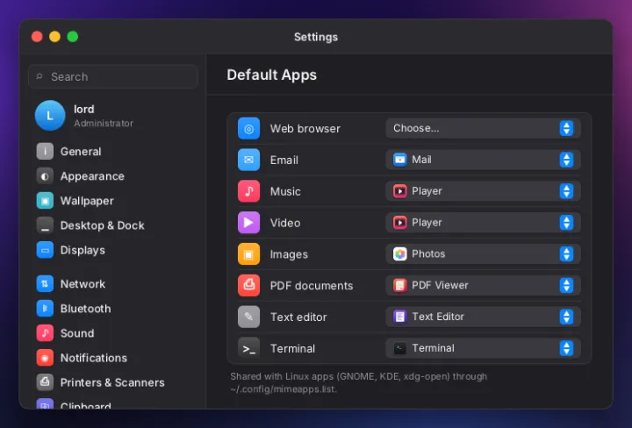Screen dimensions: 632x428
Task: Click the Email envelope row icon
Action: click(x=248, y=160)
